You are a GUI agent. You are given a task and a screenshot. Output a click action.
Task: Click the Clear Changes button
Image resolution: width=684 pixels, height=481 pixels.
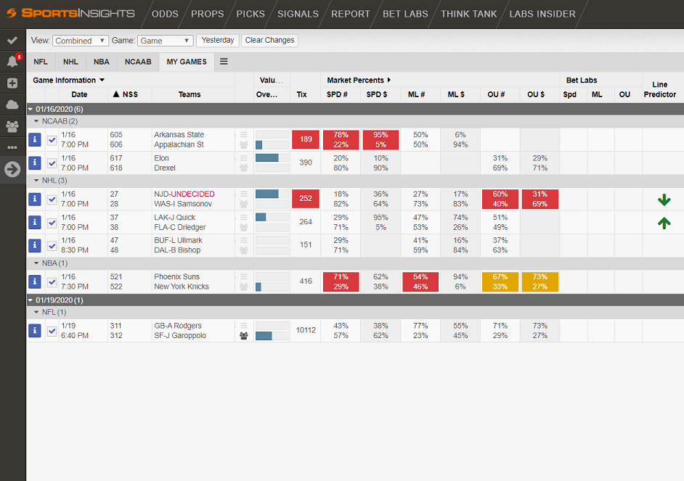(x=269, y=41)
